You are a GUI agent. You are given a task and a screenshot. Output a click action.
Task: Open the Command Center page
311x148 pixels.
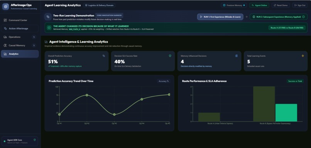pyautogui.click(x=20, y=20)
